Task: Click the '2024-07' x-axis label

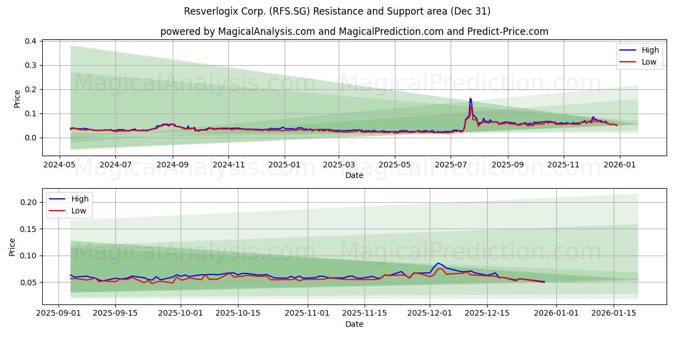Action: pos(115,165)
